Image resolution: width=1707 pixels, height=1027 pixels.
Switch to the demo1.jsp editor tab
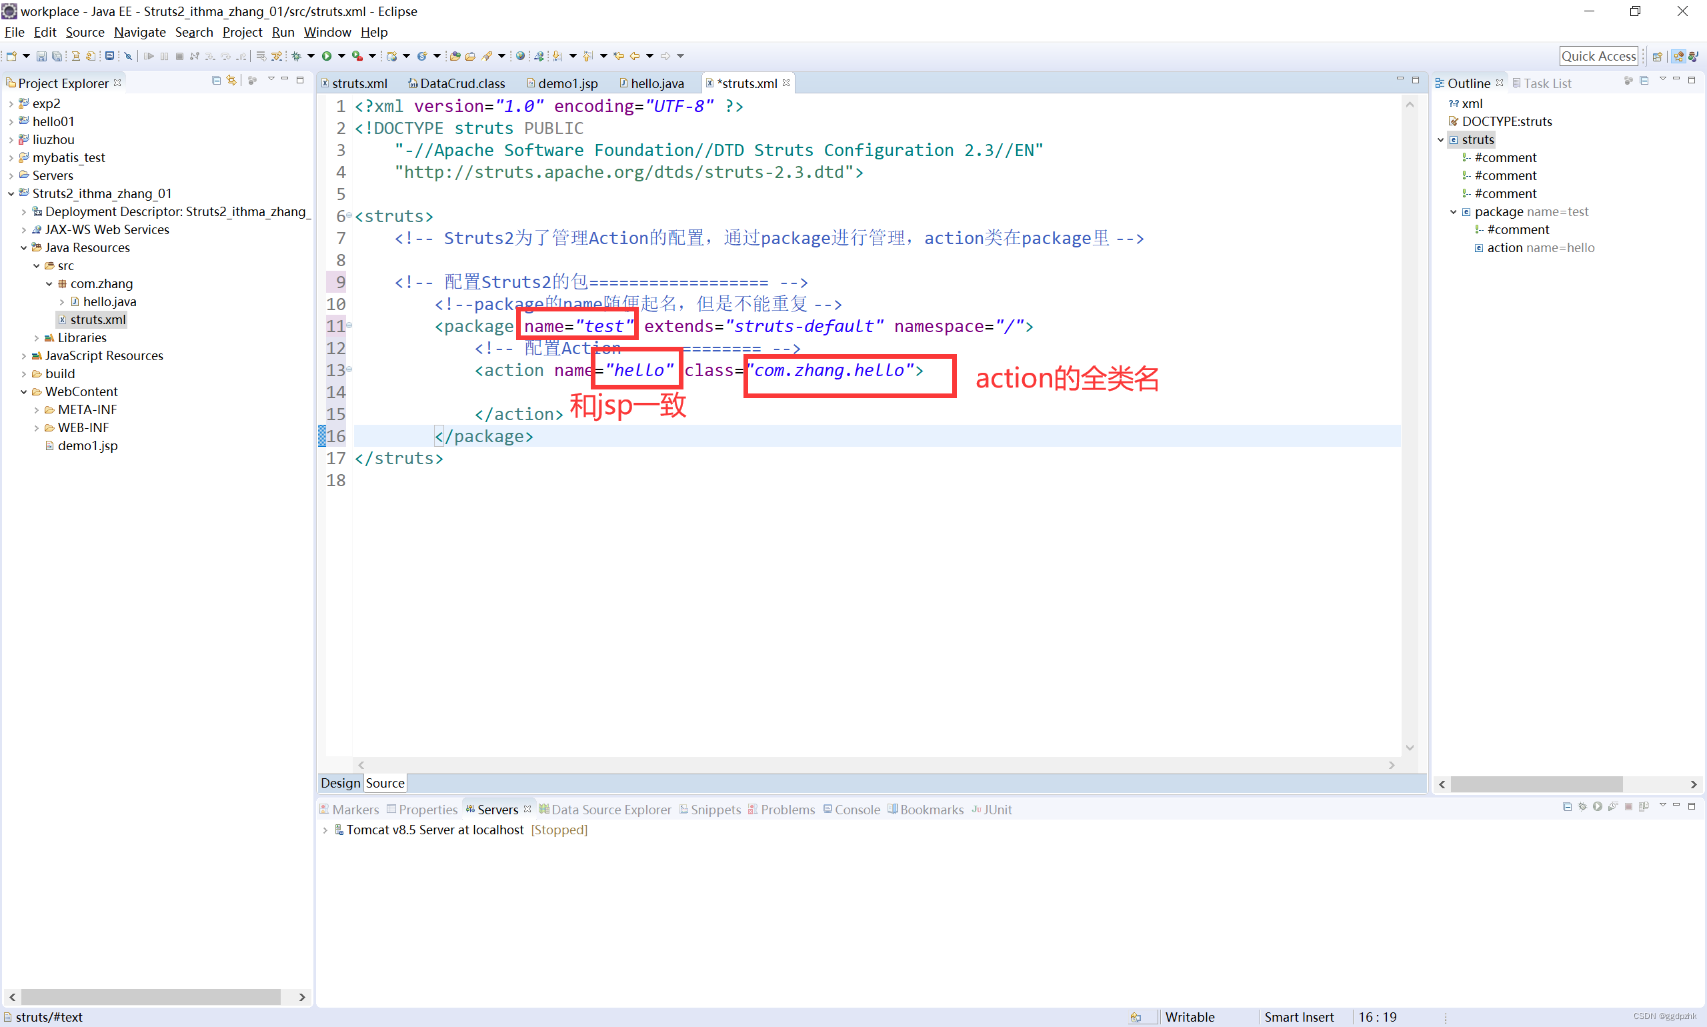tap(562, 83)
